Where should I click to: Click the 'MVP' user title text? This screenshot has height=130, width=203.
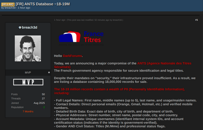point(28,72)
